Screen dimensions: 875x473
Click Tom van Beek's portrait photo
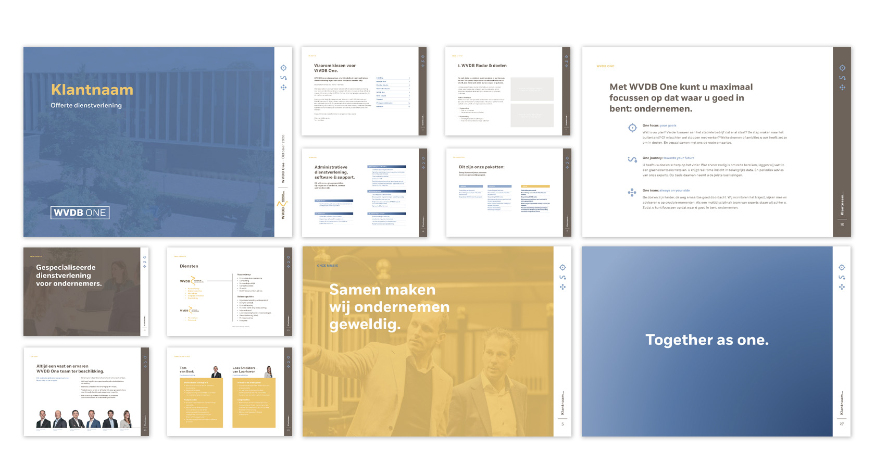point(216,371)
